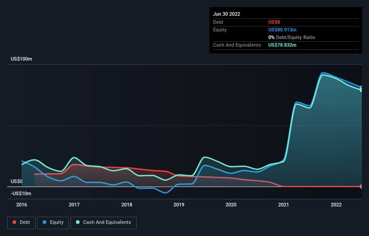Click the 2022 x-axis label
This screenshot has height=236, width=369.
click(x=336, y=205)
